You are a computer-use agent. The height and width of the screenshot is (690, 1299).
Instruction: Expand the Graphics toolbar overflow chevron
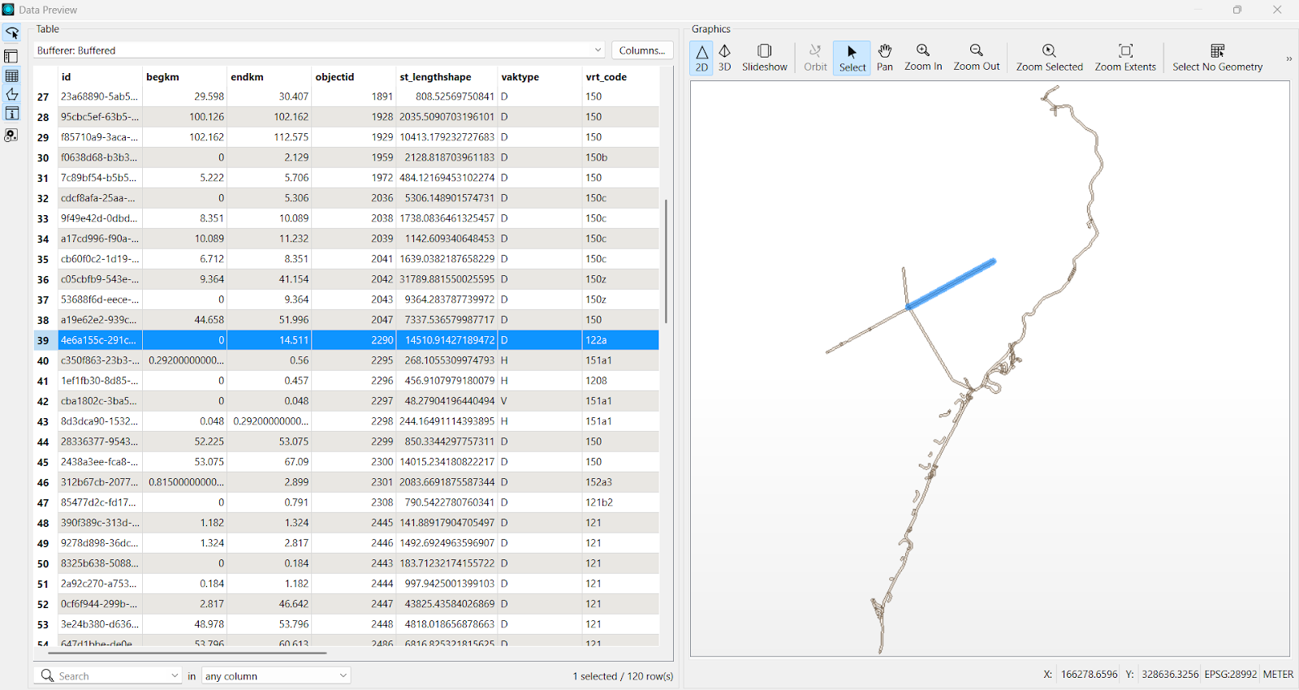point(1288,58)
